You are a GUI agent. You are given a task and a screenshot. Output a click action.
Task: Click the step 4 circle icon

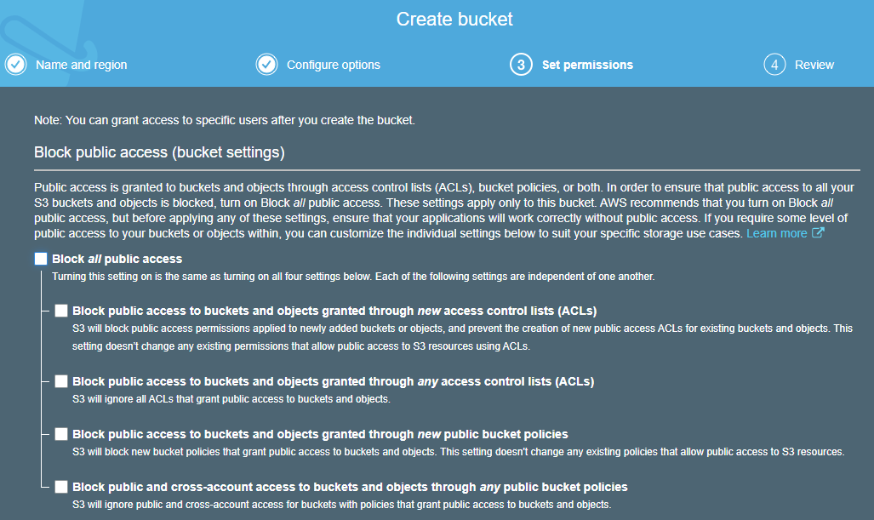click(x=774, y=65)
